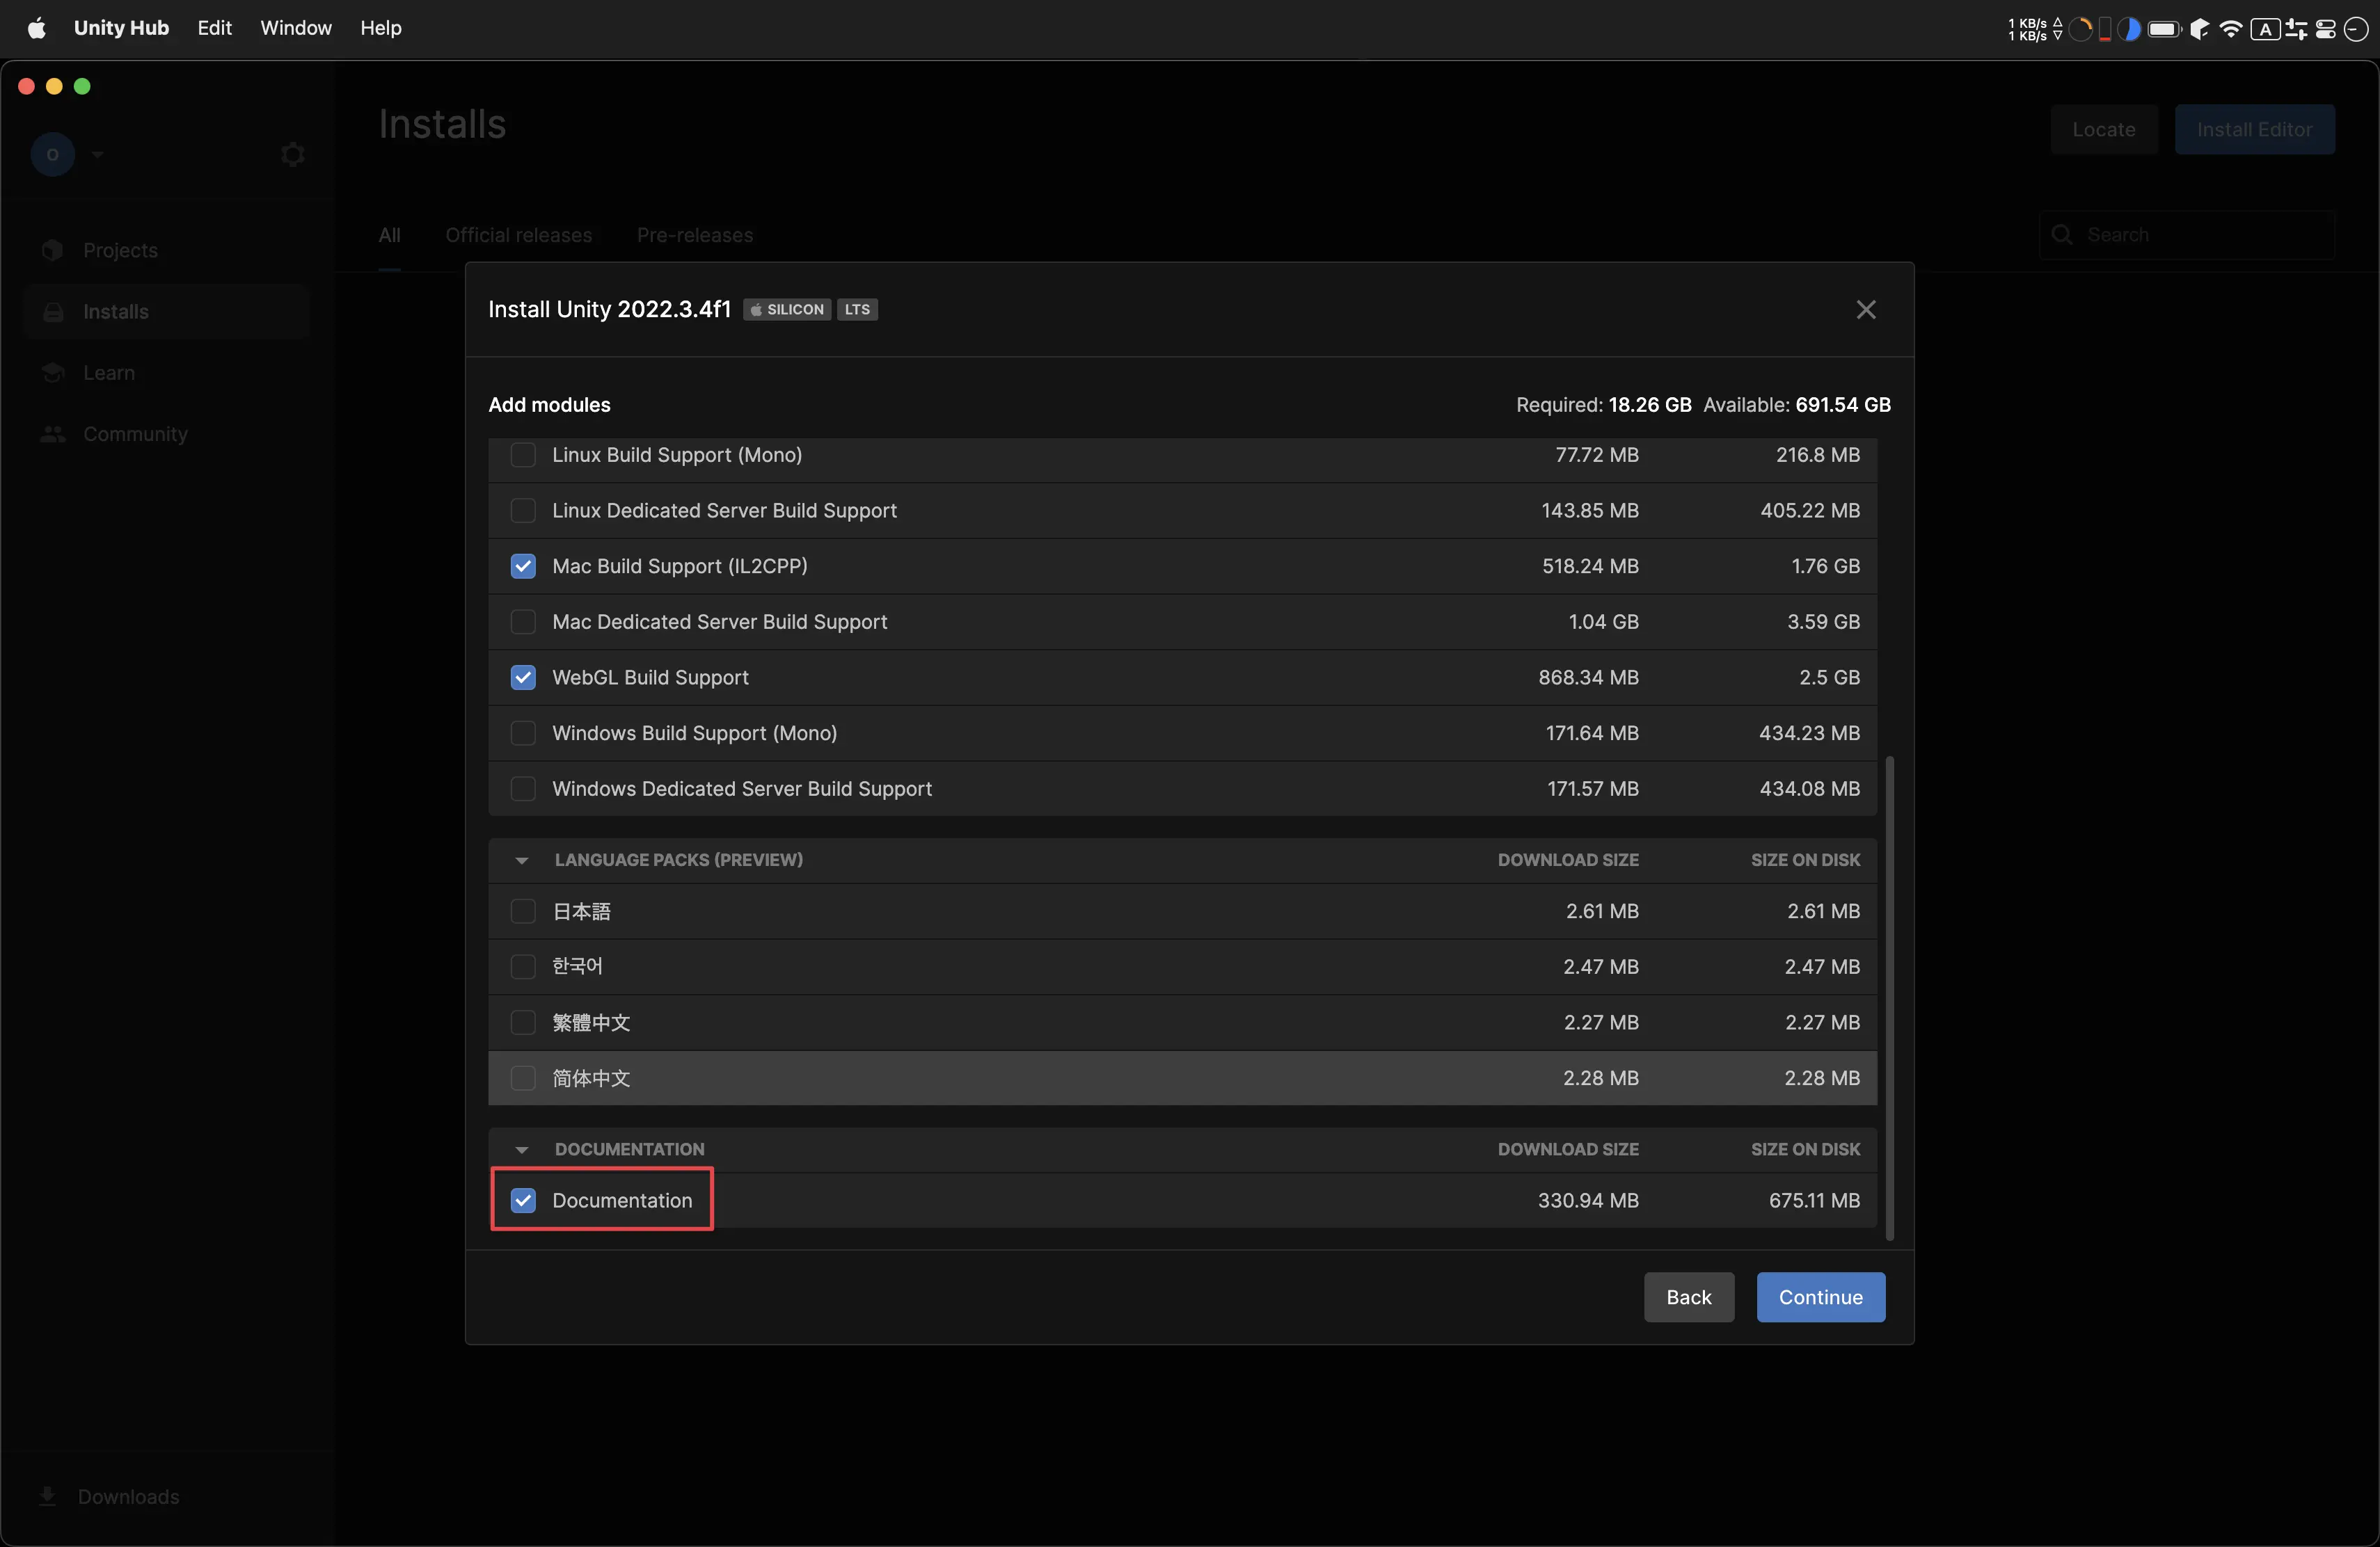
Task: Click the Projects sidebar icon
Action: 52,250
